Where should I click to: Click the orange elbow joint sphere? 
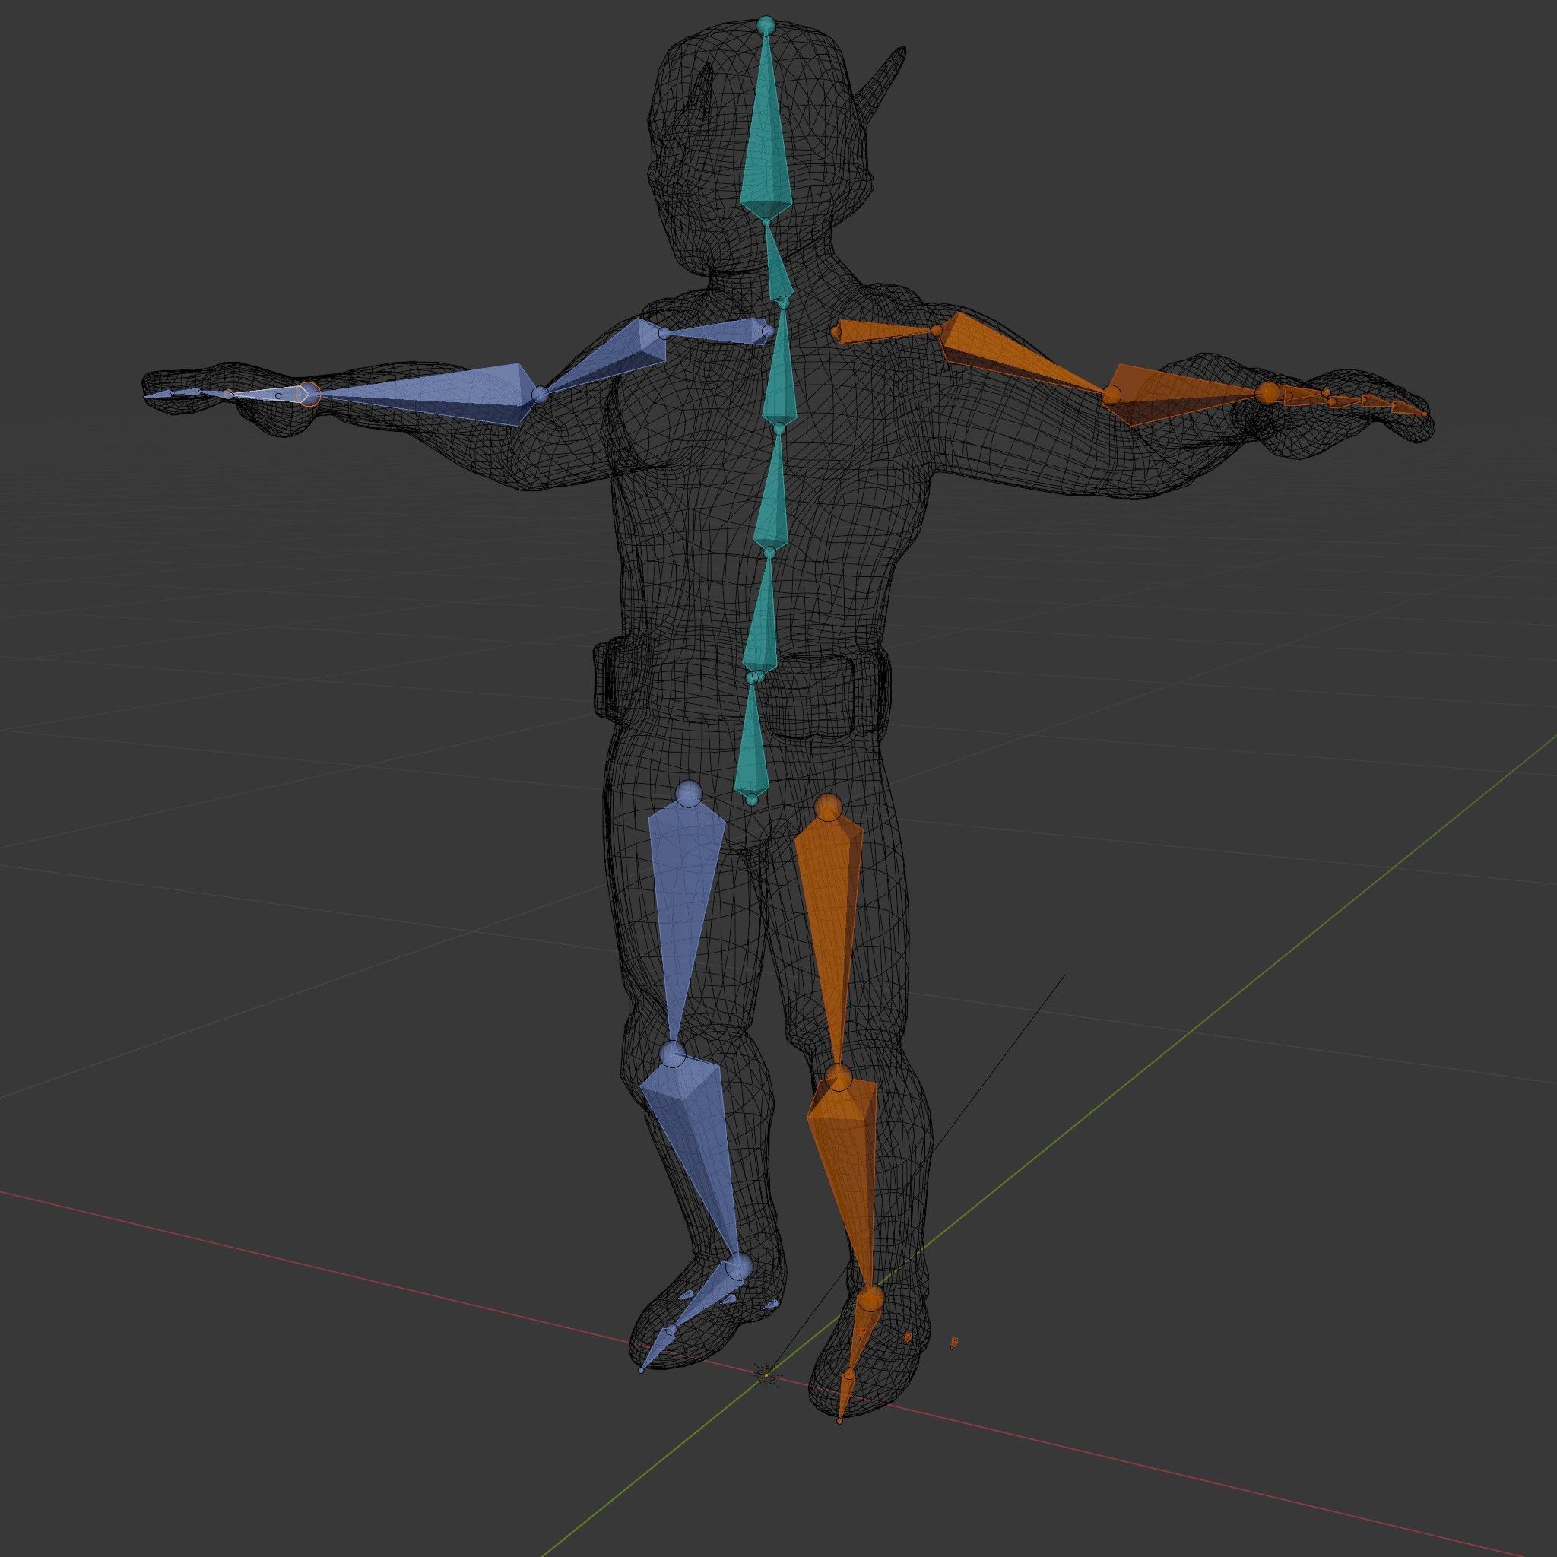pyautogui.click(x=1111, y=394)
